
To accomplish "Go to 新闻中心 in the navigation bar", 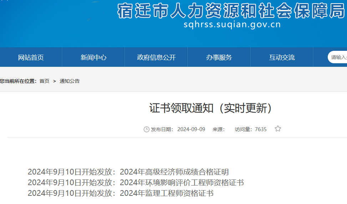I will (93, 57).
